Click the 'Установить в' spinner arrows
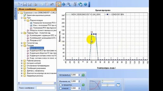The image size is (163, 91). pos(79,75)
